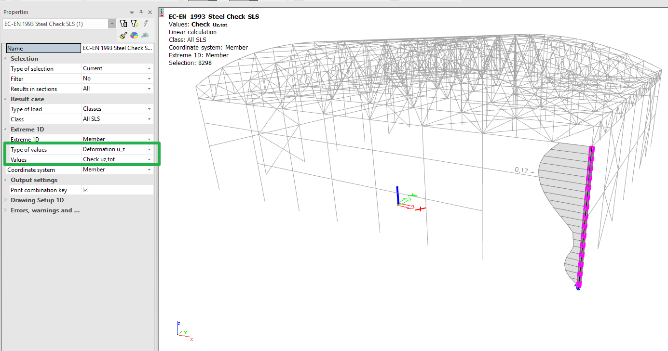Image resolution: width=668 pixels, height=351 pixels.
Task: Open the Coordinate system dropdown showing Member
Action: pos(150,169)
